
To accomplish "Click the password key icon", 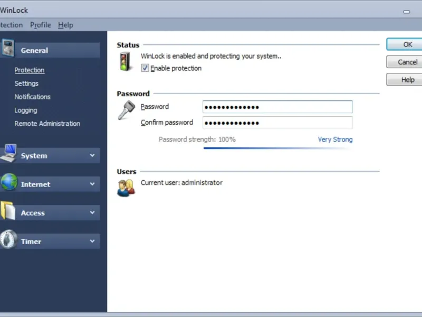I will [x=126, y=110].
